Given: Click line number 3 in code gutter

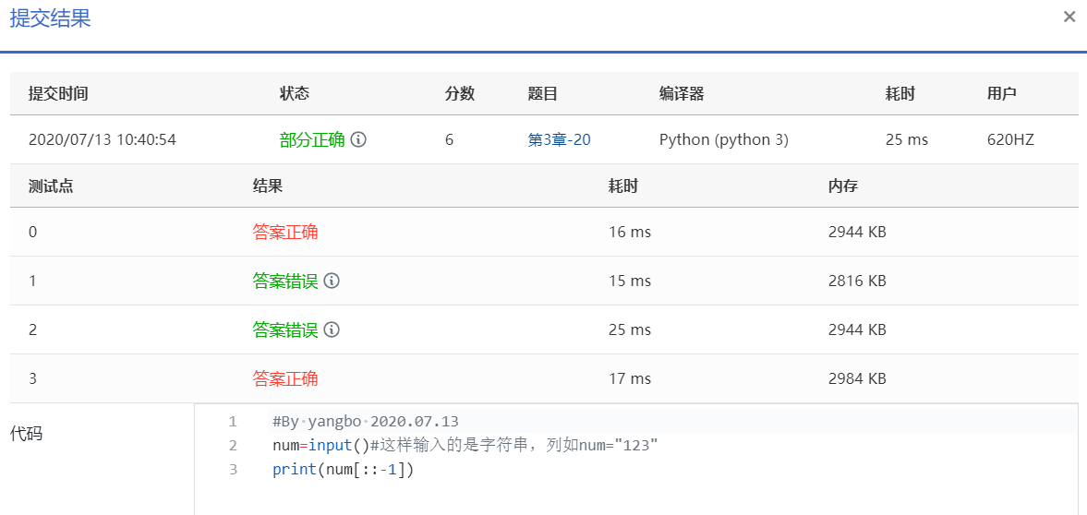Looking at the screenshot, I should [233, 469].
